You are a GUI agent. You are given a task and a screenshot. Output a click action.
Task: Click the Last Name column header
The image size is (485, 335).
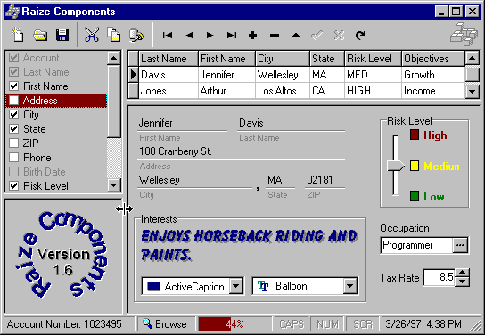click(169, 59)
